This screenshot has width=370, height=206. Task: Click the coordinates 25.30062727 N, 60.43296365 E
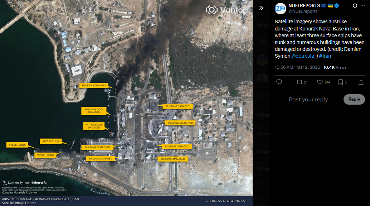click(x=226, y=201)
